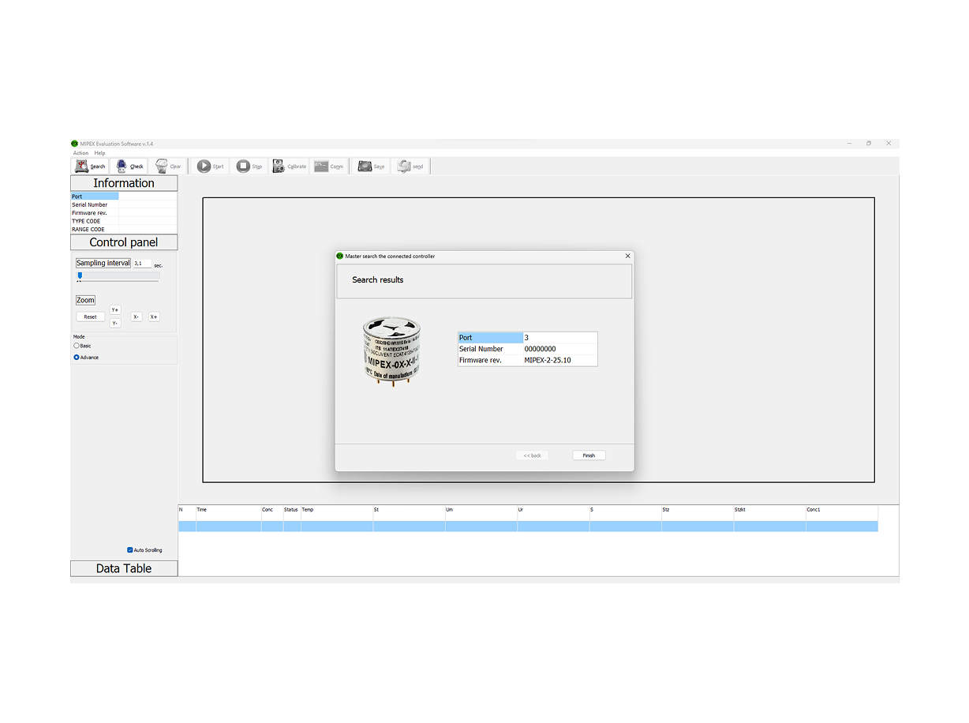Click the Finish button in dialog

pyautogui.click(x=589, y=455)
